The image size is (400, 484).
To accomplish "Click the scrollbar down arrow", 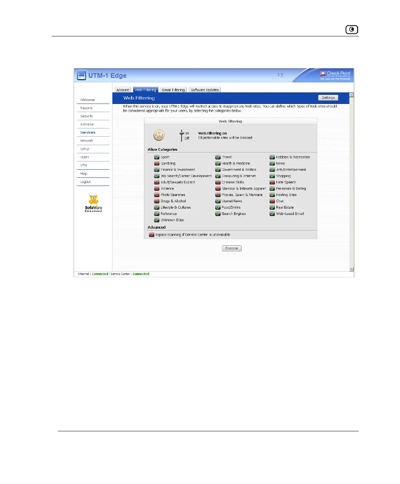I will (351, 269).
